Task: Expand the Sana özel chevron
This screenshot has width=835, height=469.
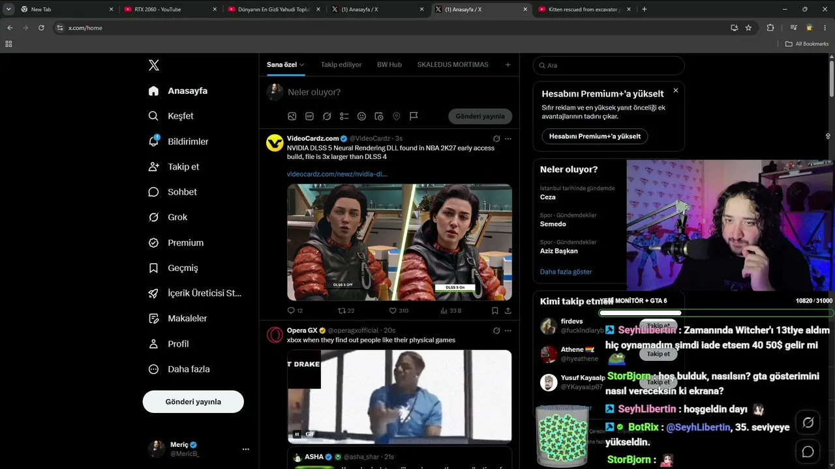Action: tap(301, 65)
